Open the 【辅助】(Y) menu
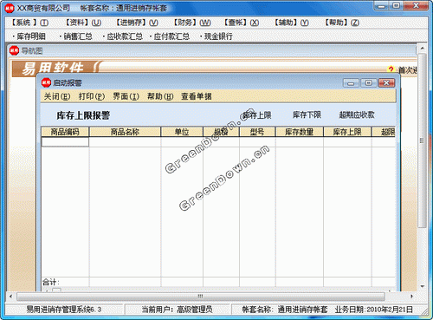Image resolution: width=433 pixels, height=320 pixels. click(x=291, y=23)
